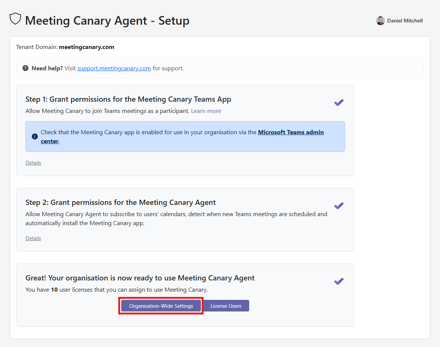
Task: Click the Learn more link
Action: click(x=206, y=111)
